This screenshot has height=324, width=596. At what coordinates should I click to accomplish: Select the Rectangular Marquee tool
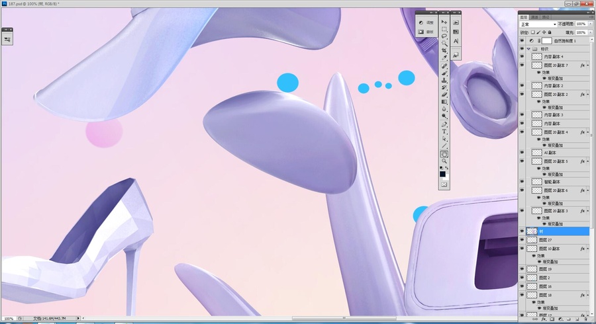pyautogui.click(x=444, y=29)
